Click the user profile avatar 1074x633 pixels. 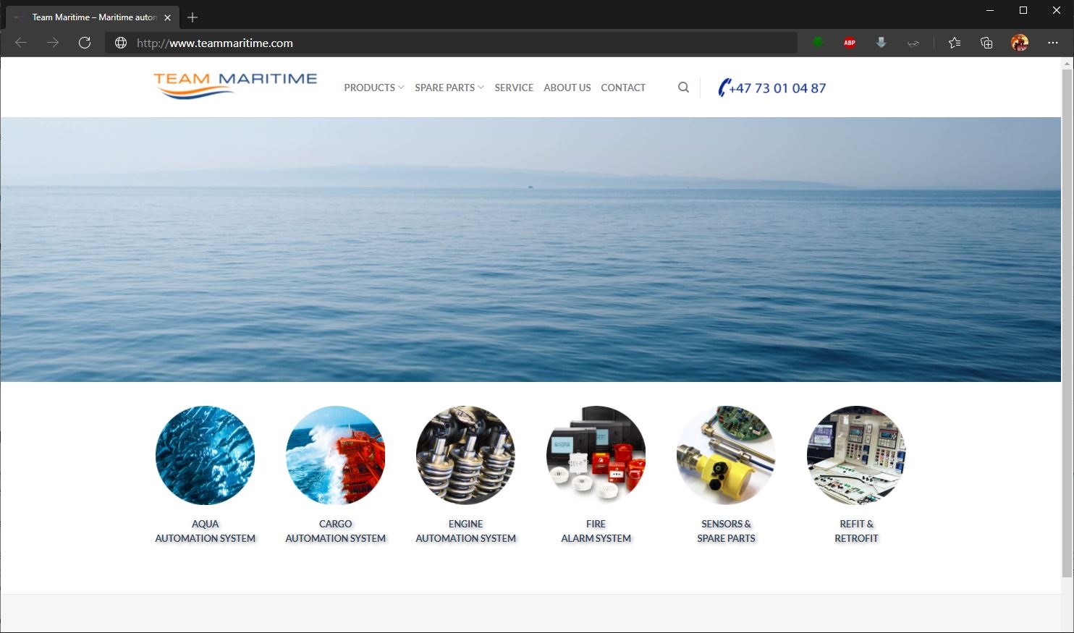[1020, 43]
